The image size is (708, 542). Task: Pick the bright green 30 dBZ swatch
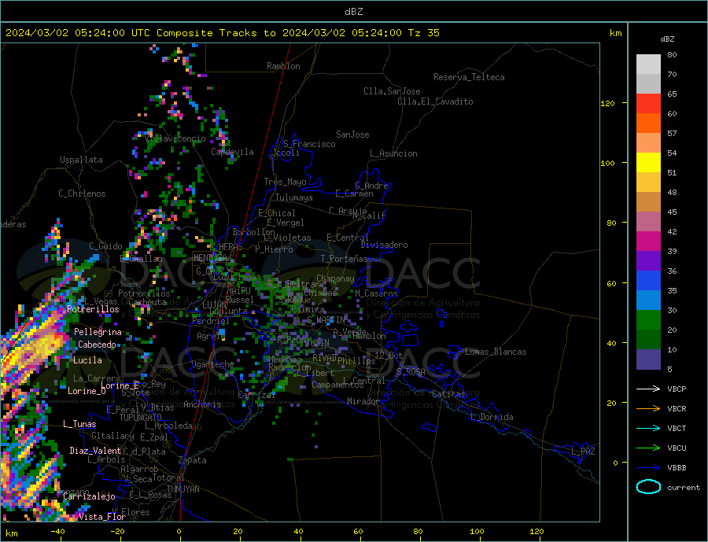point(648,320)
